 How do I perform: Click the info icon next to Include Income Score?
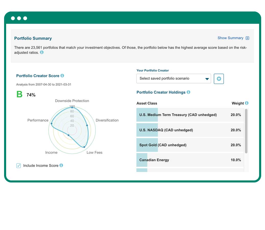(x=61, y=165)
